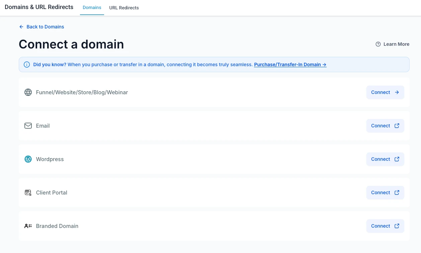Click the external link icon in Client Portal Connect button
This screenshot has height=253, width=421.
click(397, 193)
